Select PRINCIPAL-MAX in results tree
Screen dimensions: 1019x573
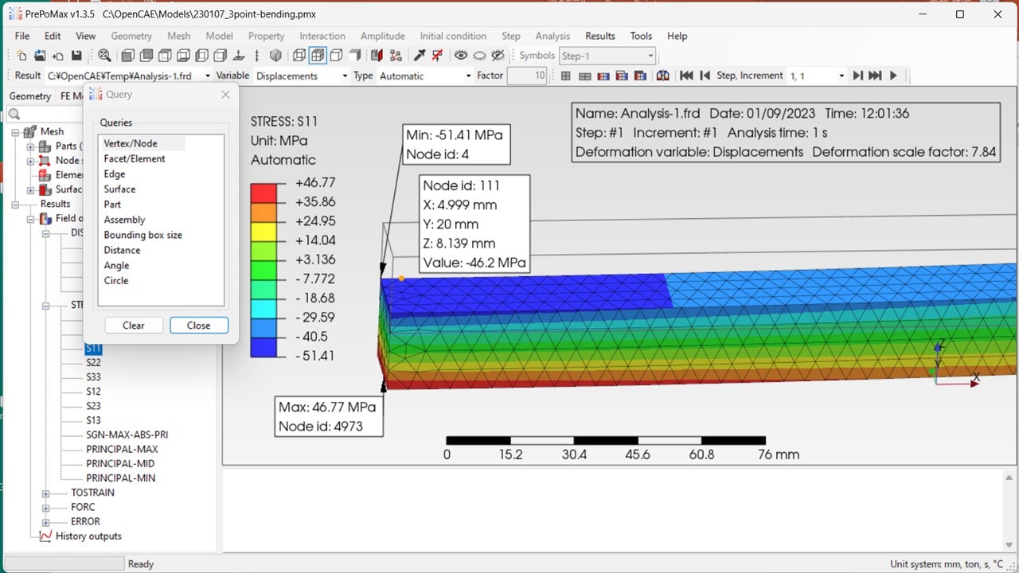click(x=120, y=450)
